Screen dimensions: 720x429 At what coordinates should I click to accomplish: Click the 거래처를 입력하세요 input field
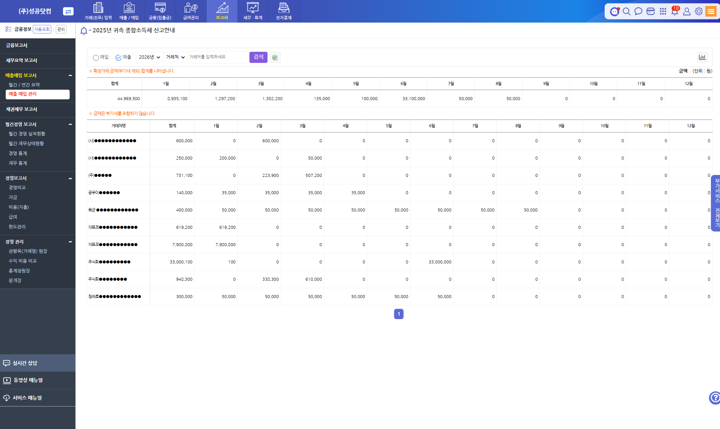[218, 57]
